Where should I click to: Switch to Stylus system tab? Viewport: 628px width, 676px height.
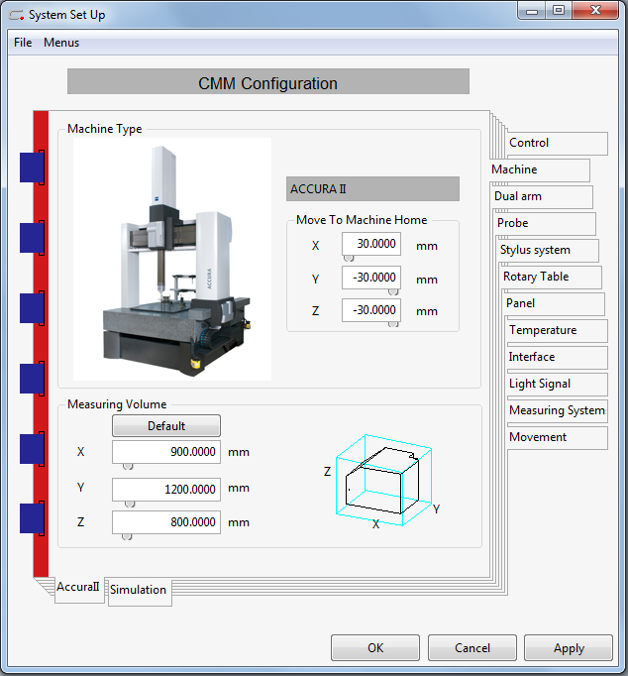(x=549, y=250)
